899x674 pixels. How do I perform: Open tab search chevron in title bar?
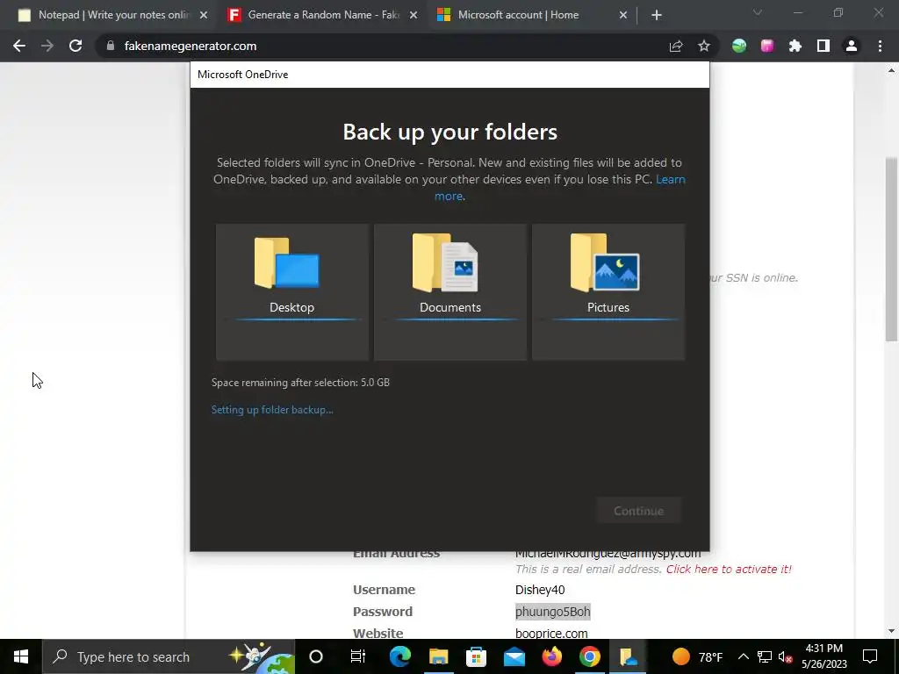click(x=758, y=12)
